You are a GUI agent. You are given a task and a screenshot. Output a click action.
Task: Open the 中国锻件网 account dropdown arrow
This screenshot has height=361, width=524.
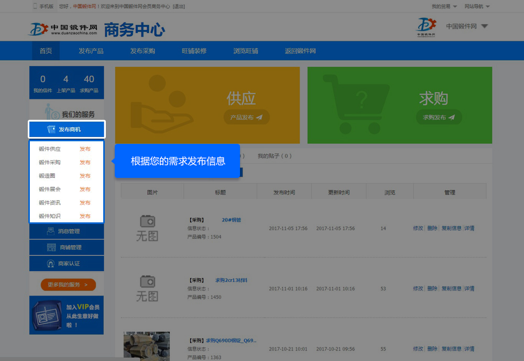coord(484,27)
